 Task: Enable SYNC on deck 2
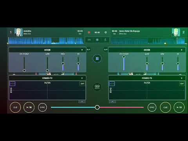152,107
